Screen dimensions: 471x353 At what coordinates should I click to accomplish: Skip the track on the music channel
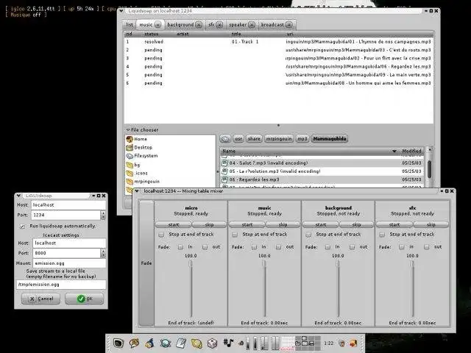pos(283,224)
